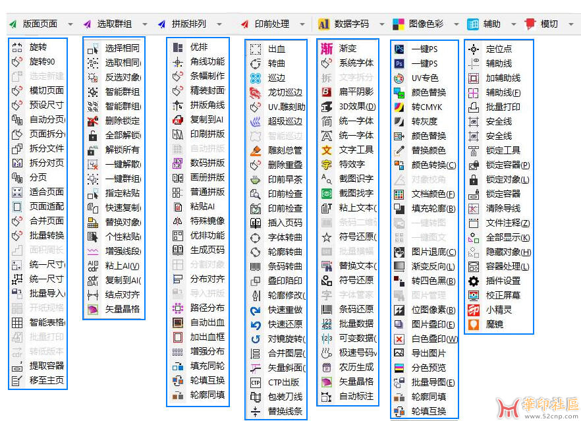
Task: Click the red 扁平阴影 icon
Action: pos(327,92)
